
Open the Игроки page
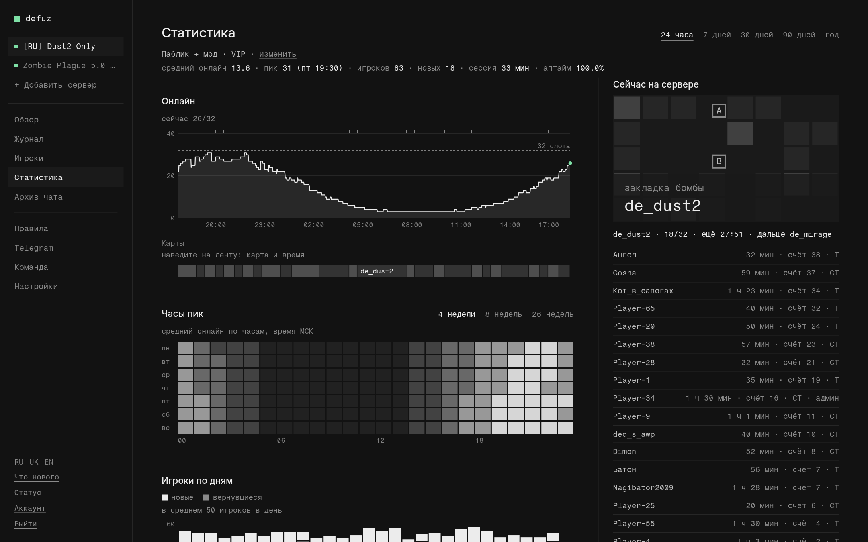[x=66, y=158]
